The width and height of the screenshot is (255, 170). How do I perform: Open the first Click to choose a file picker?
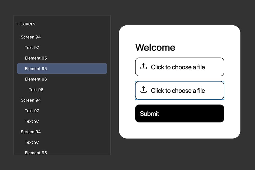pos(179,67)
